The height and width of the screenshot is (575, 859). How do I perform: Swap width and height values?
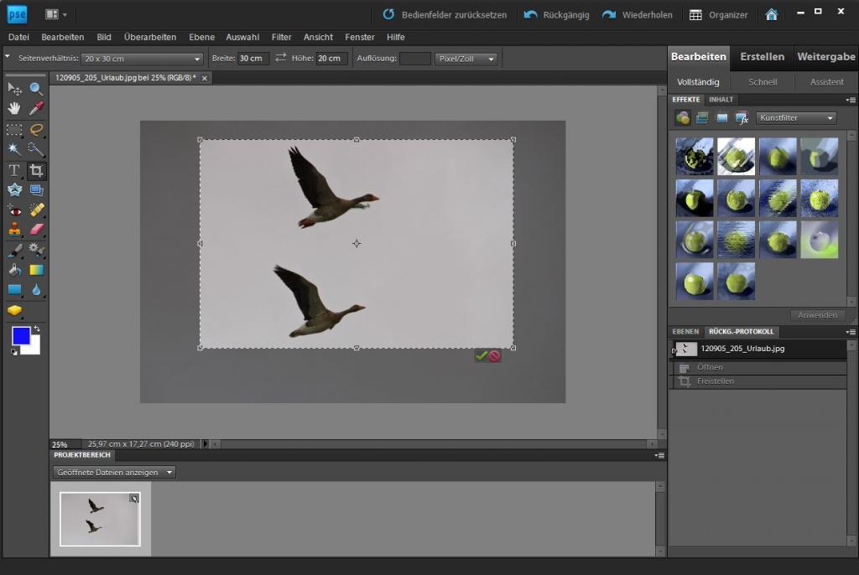tap(280, 58)
